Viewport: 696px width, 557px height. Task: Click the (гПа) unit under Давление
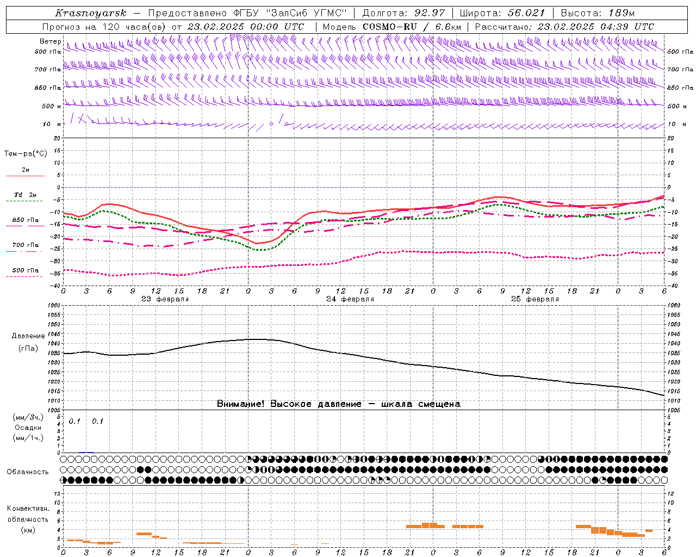coord(28,348)
